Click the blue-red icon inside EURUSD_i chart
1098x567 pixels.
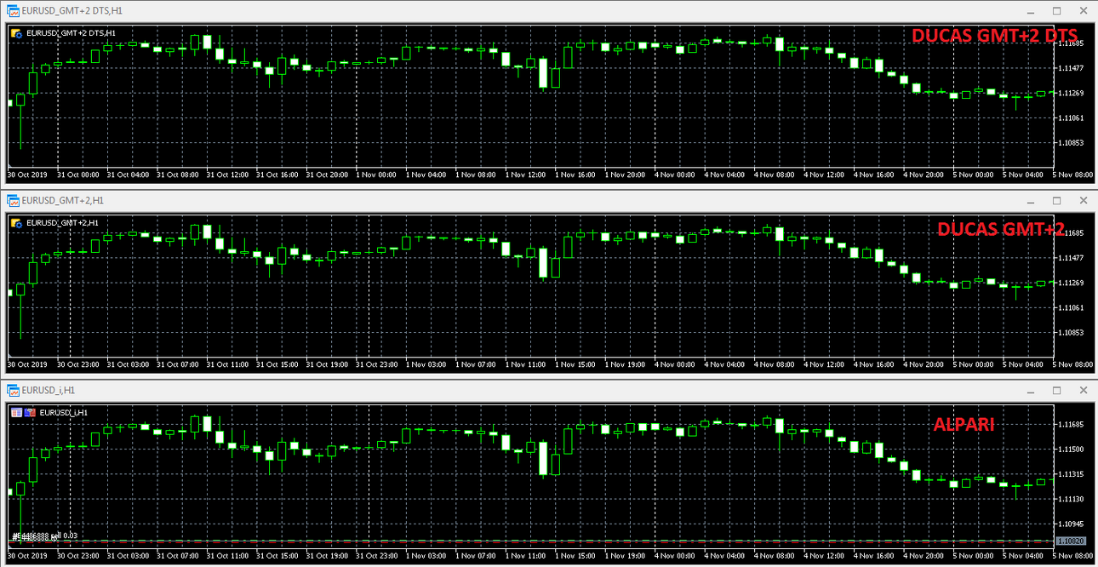pos(31,413)
